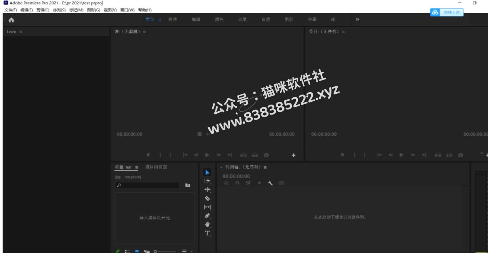Open the 窗口(W) menu

[127, 10]
